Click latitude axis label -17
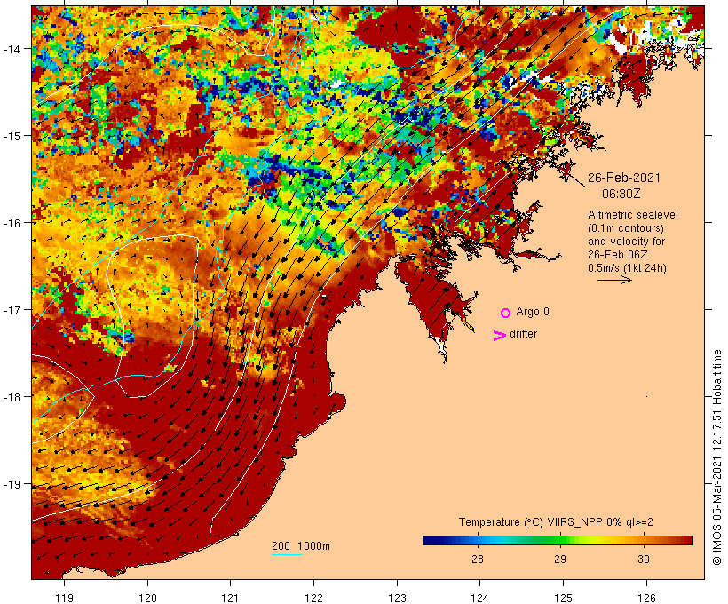Viewport: 728px width, 604px height. [x=11, y=310]
